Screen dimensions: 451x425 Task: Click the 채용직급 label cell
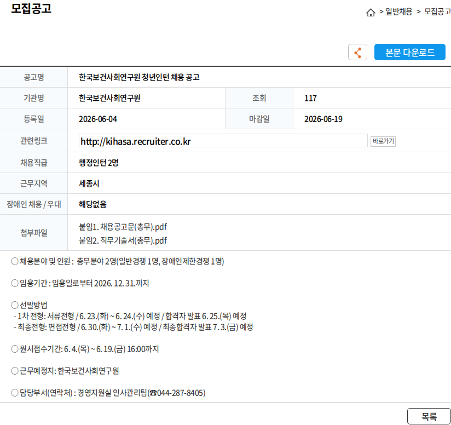(33, 163)
